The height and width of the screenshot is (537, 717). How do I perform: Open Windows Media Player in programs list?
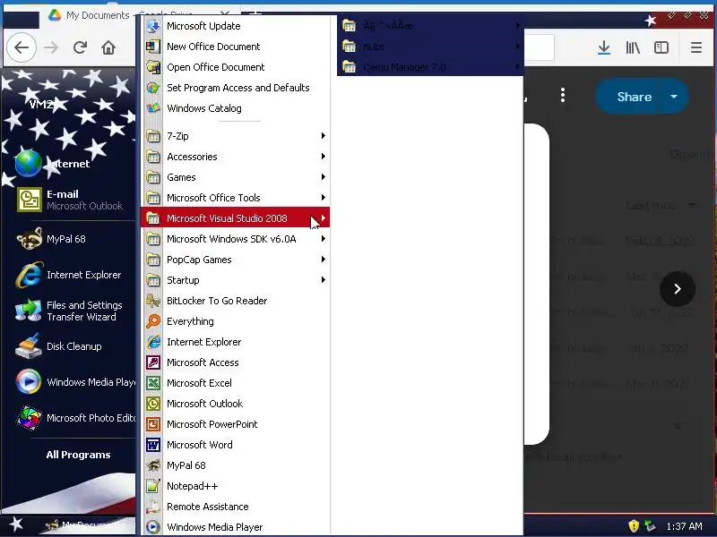[x=235, y=527]
